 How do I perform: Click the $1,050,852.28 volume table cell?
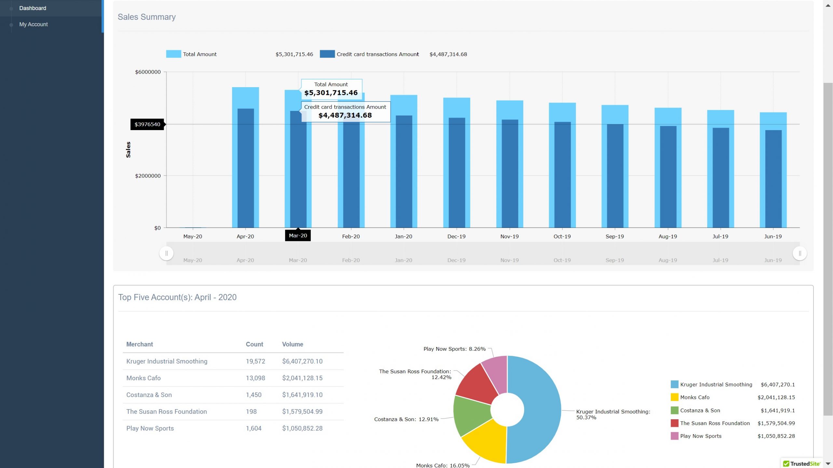click(302, 428)
